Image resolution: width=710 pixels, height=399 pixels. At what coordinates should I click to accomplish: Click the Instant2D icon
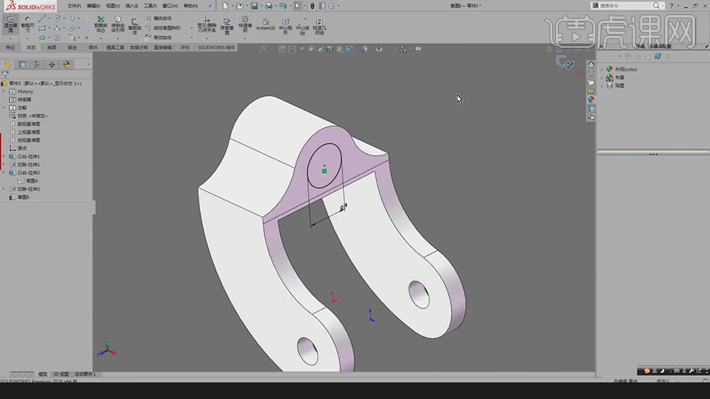pos(265,24)
